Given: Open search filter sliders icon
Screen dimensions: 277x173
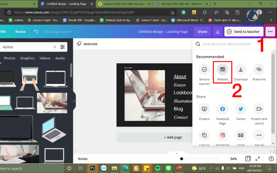Looking at the screenshot, I should coord(63,47).
